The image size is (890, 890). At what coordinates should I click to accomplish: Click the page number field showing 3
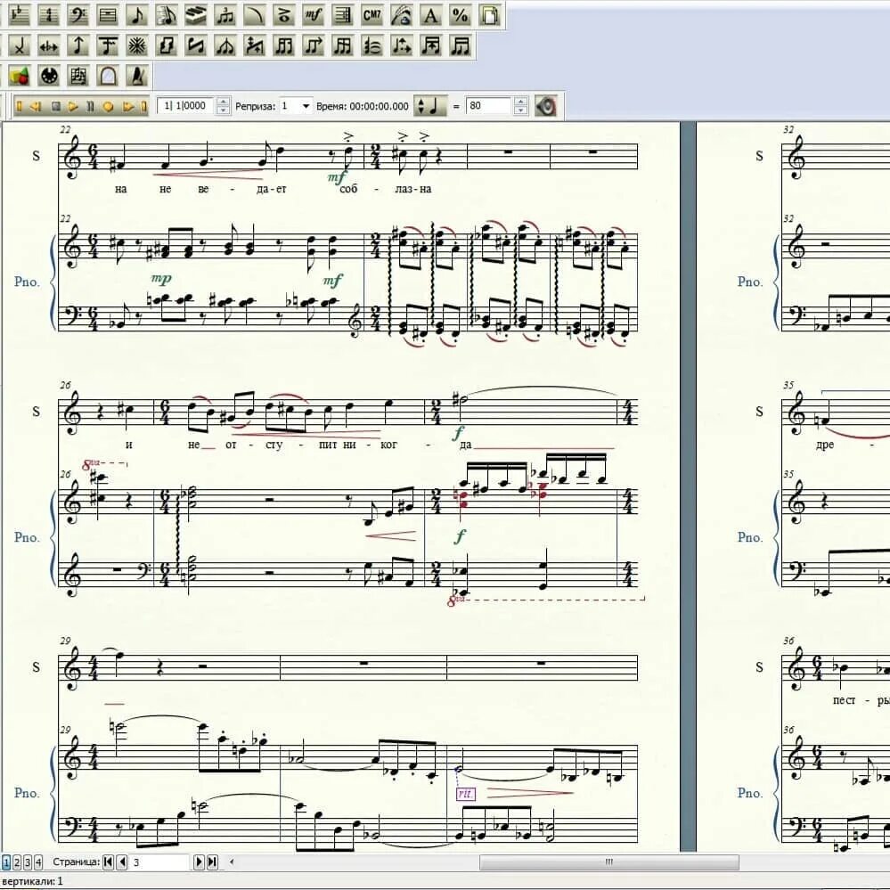click(160, 862)
